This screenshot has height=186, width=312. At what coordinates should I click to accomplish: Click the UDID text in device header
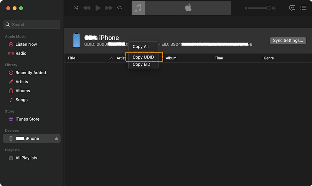pyautogui.click(x=106, y=44)
